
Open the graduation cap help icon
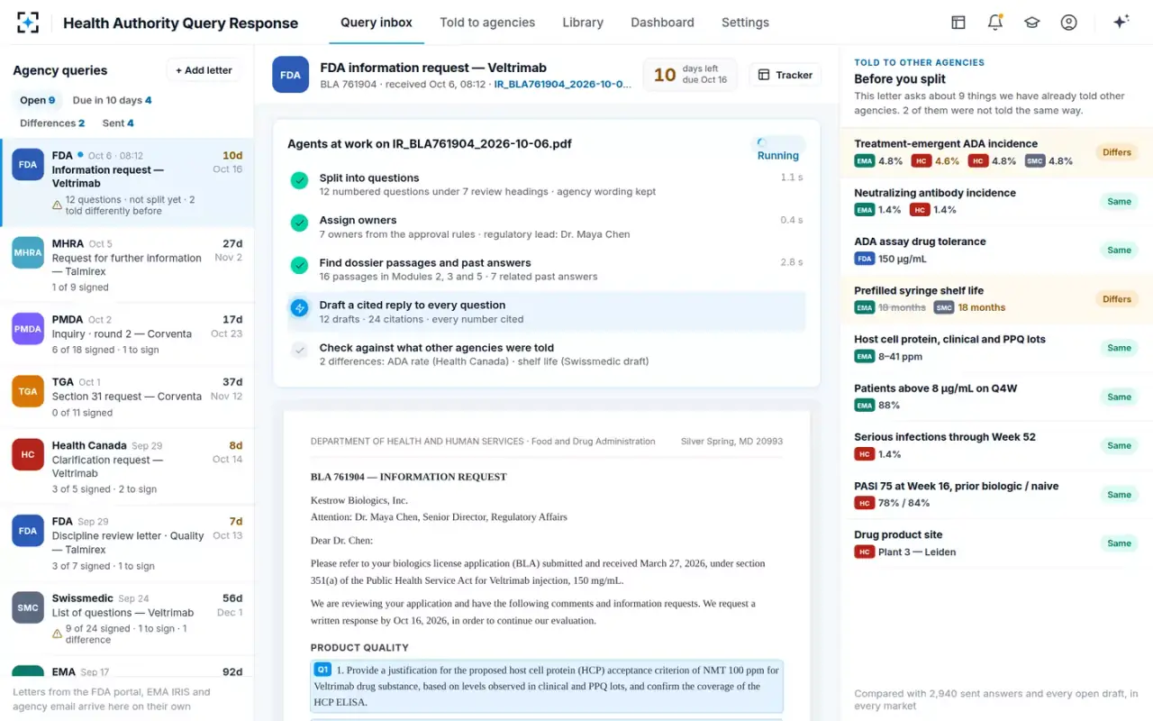click(1032, 23)
